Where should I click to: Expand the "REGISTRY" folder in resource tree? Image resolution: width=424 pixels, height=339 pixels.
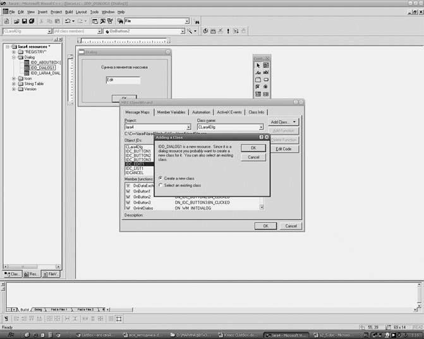(14, 52)
